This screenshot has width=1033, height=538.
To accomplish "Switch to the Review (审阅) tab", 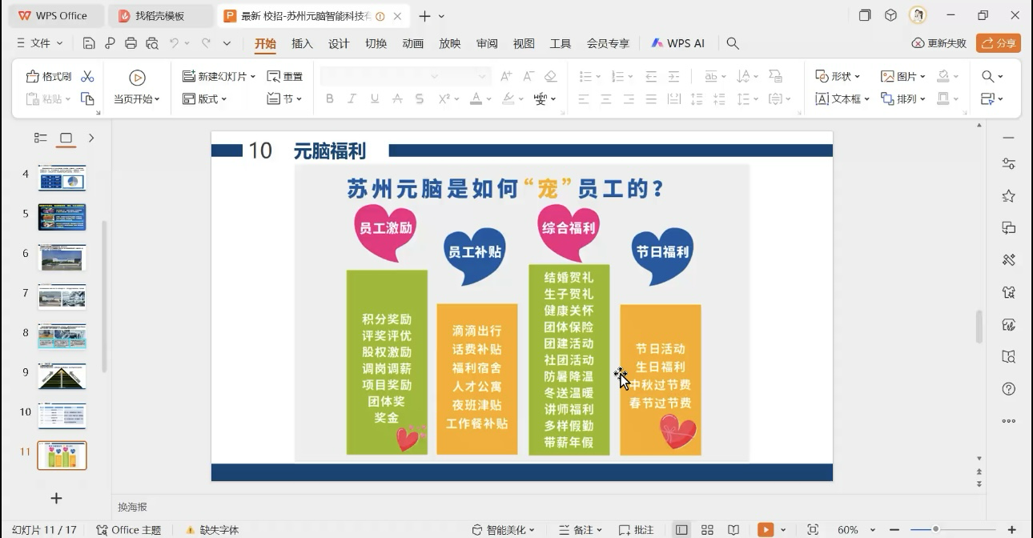I will (x=487, y=43).
